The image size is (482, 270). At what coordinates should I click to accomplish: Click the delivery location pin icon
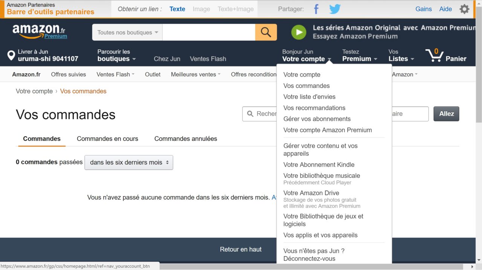(11, 56)
